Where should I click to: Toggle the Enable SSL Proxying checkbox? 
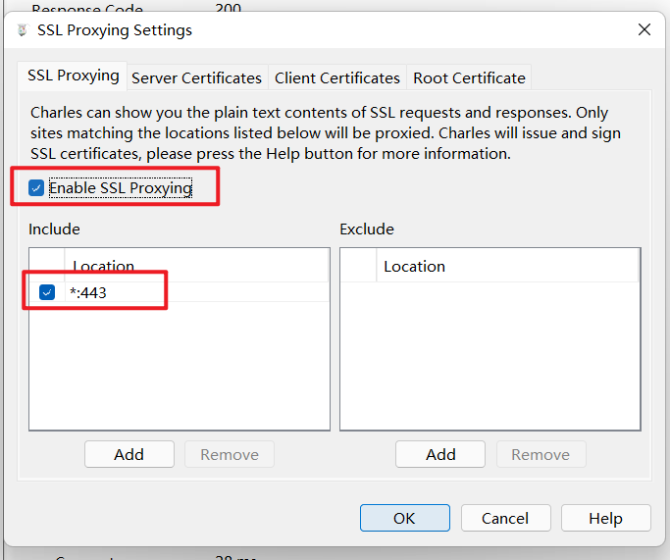(36, 188)
